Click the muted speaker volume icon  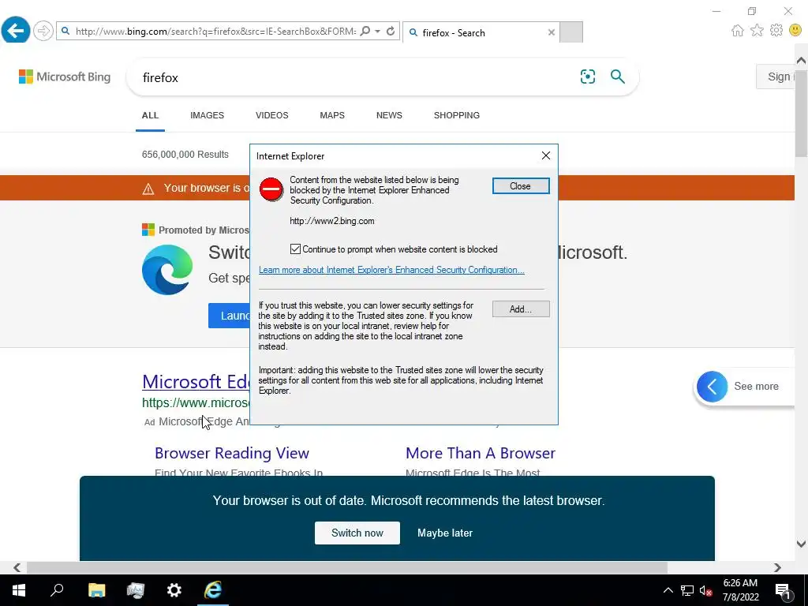pos(705,590)
